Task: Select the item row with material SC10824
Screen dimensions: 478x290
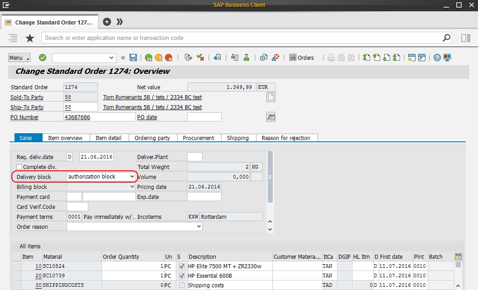Action: coord(17,266)
